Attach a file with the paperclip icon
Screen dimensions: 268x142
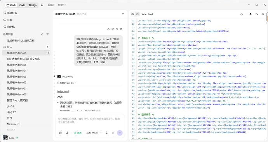pos(67,133)
